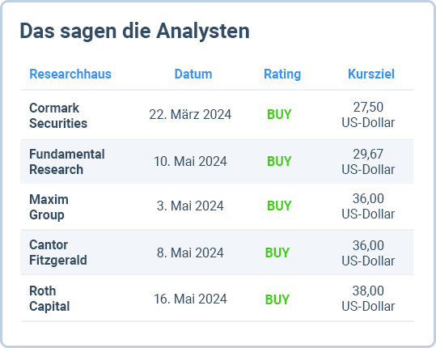This screenshot has height=348, width=436.
Task: Select the 38,00 US-Dollar price target
Action: [368, 299]
